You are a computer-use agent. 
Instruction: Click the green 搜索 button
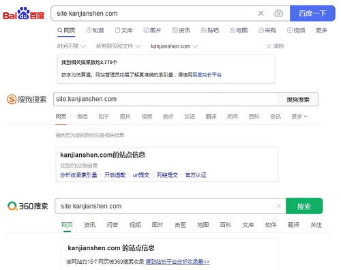(x=304, y=206)
